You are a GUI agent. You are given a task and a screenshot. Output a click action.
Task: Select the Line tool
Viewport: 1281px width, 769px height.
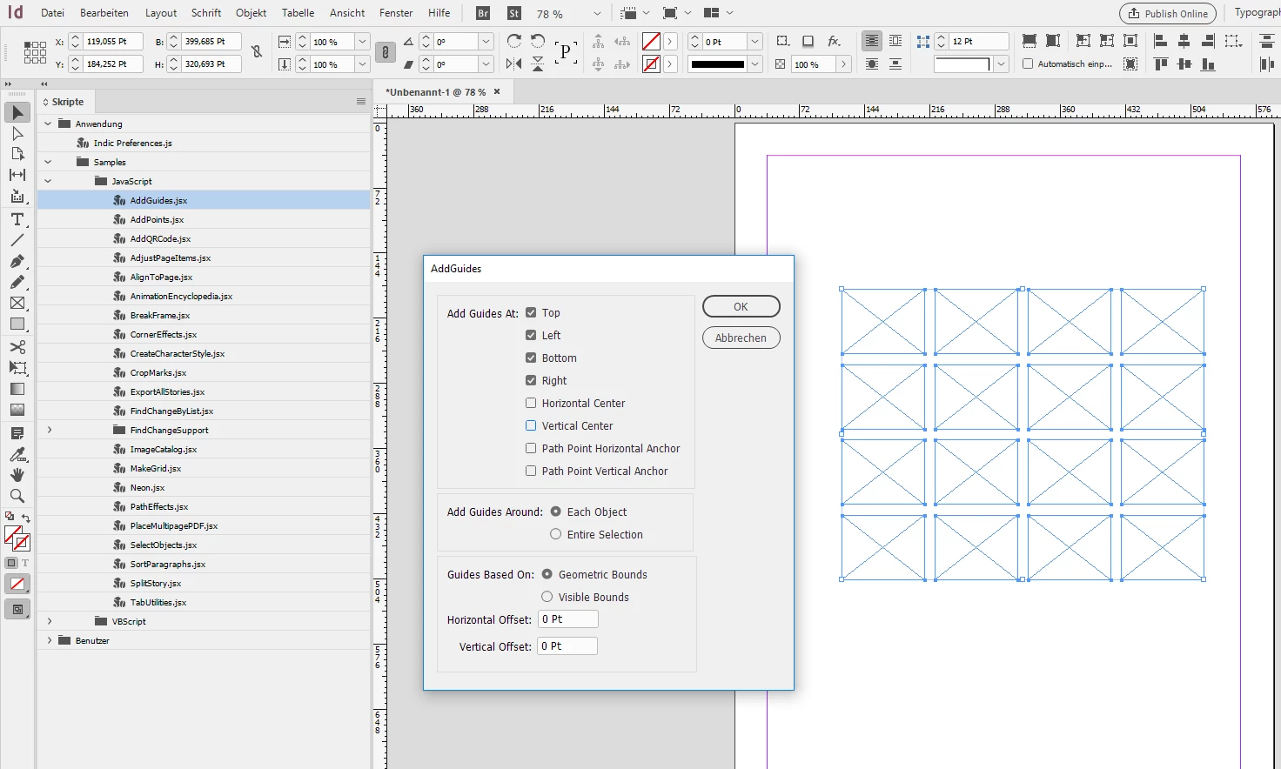click(x=17, y=240)
